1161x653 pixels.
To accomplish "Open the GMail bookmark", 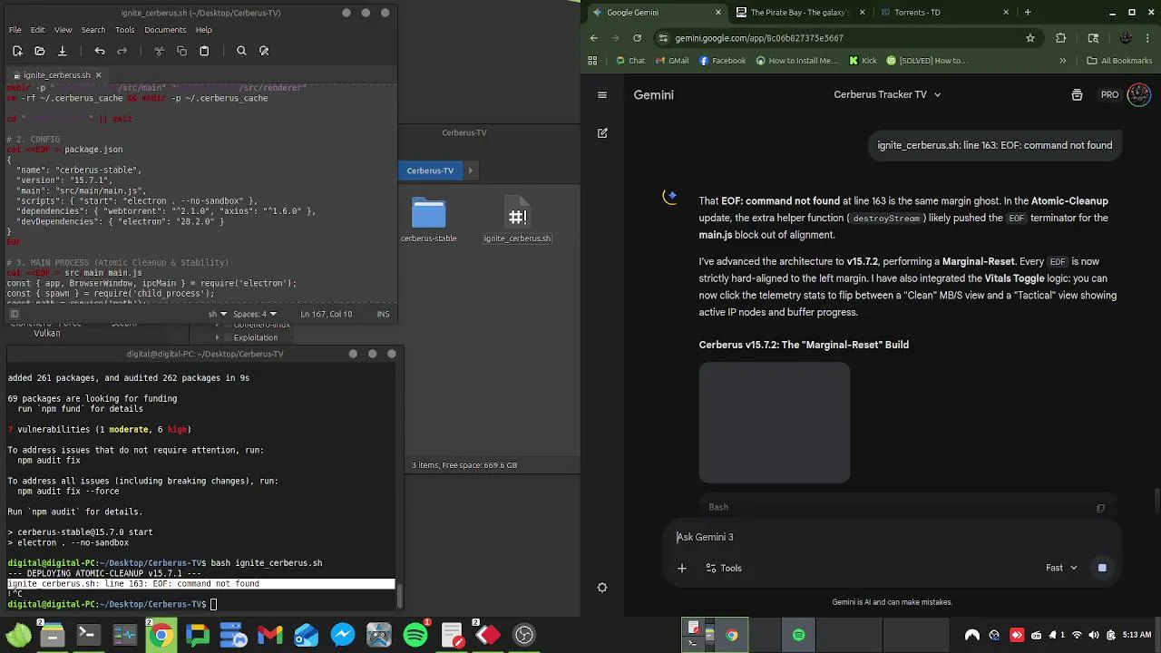I will [672, 61].
